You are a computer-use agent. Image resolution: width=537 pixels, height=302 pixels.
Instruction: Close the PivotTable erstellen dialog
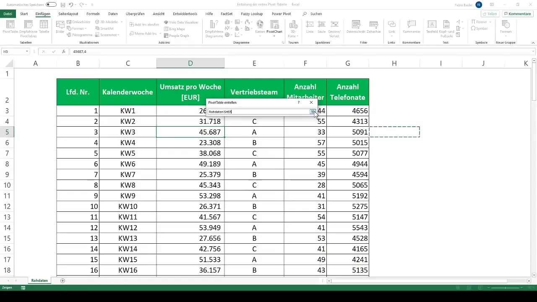[x=311, y=102]
